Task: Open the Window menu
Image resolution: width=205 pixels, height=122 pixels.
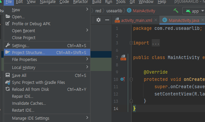Action: point(146,2)
